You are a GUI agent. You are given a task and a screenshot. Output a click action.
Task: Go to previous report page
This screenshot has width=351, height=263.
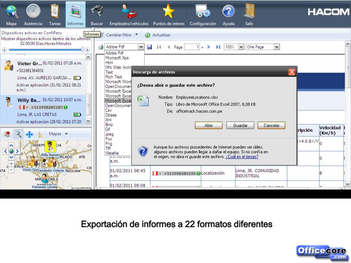coord(169,47)
